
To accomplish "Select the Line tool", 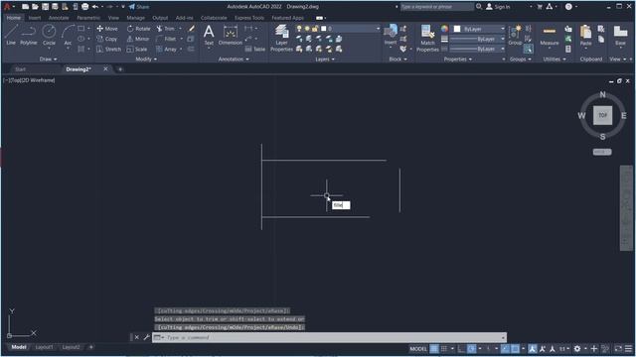I will point(11,35).
